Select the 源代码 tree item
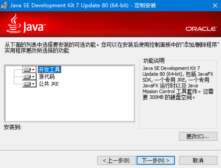Viewport: 221px width, 168px height. pyautogui.click(x=46, y=77)
